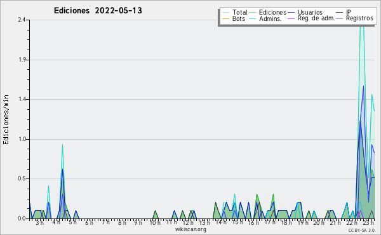Open the wikiscan.org source link
The width and height of the screenshot is (381, 235).
pyautogui.click(x=190, y=229)
